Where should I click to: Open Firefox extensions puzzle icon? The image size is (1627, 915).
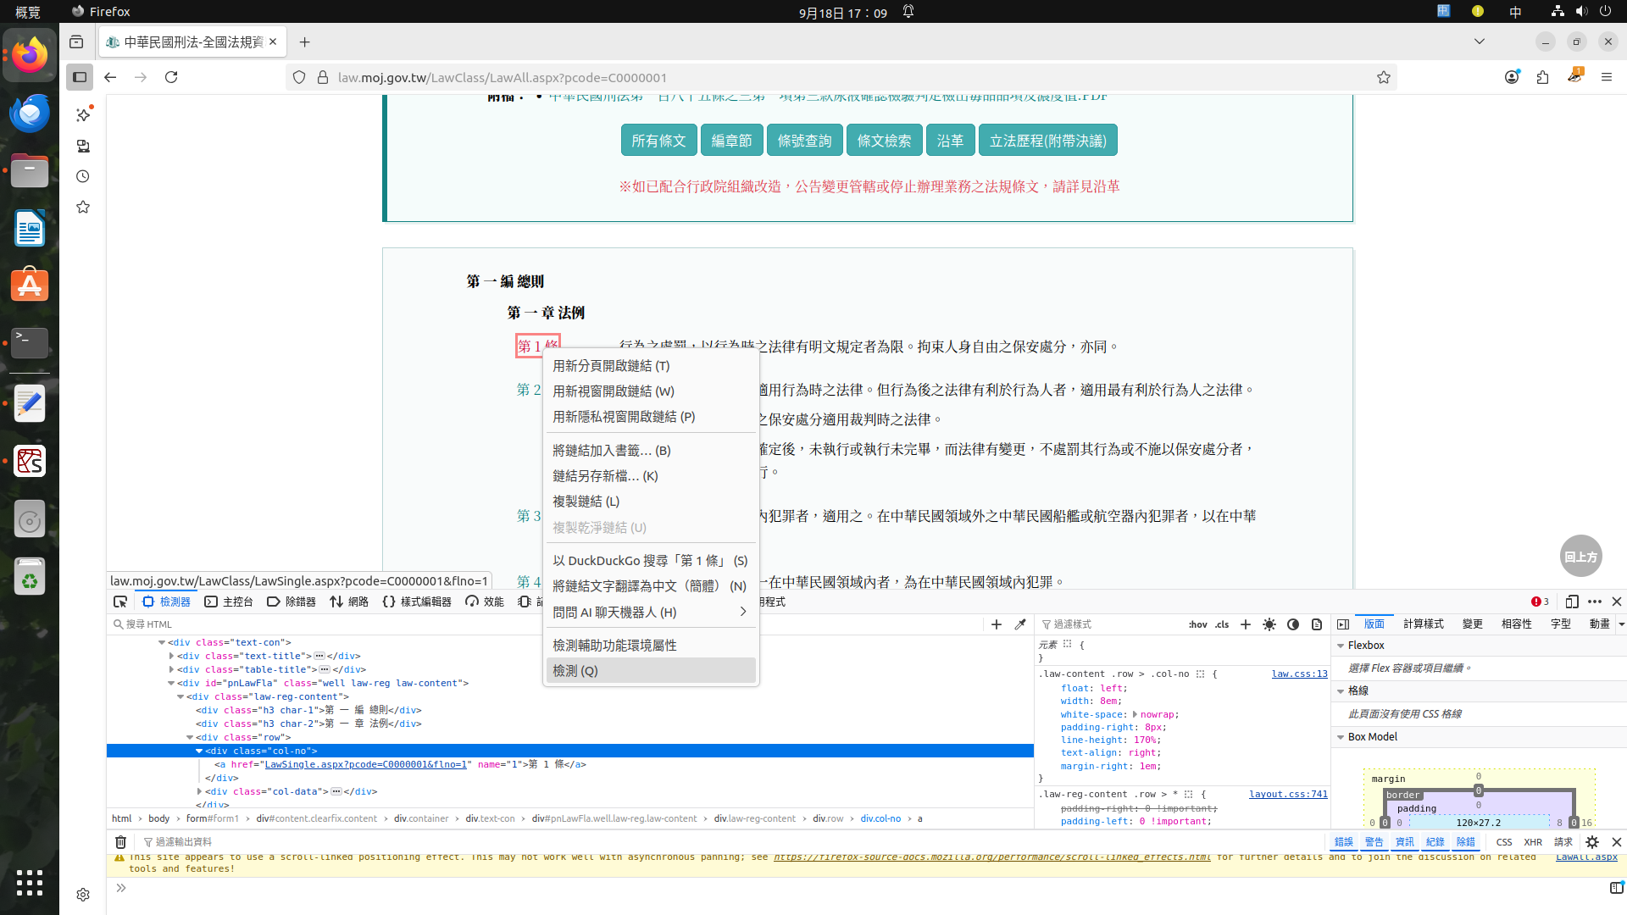[1542, 77]
